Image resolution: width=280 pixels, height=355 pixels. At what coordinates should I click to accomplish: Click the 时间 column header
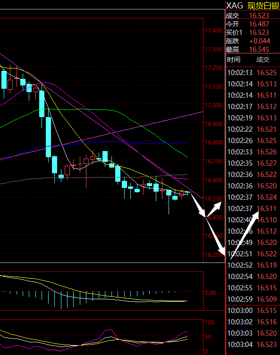[x=234, y=60]
